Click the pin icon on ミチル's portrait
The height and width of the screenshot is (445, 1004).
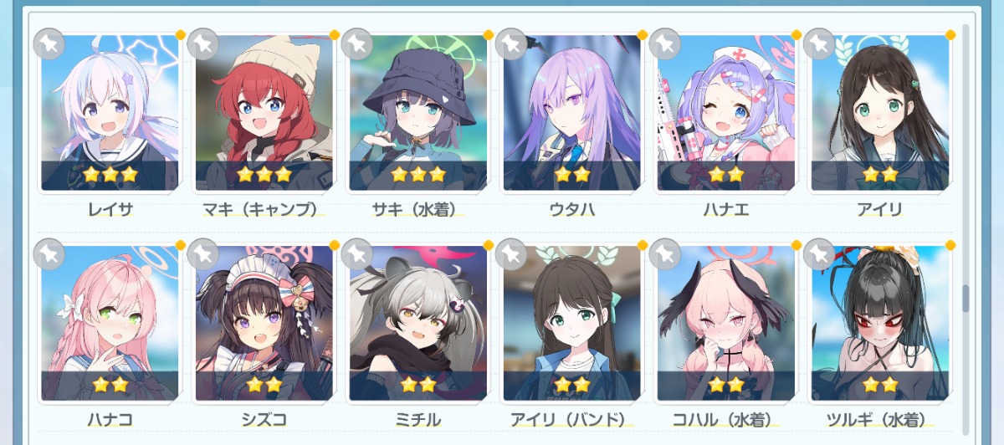point(356,254)
